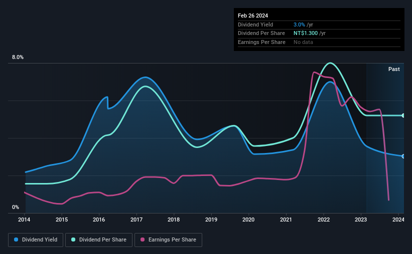
Task: Toggle the Earnings Per Share legend button
Action: coord(169,240)
